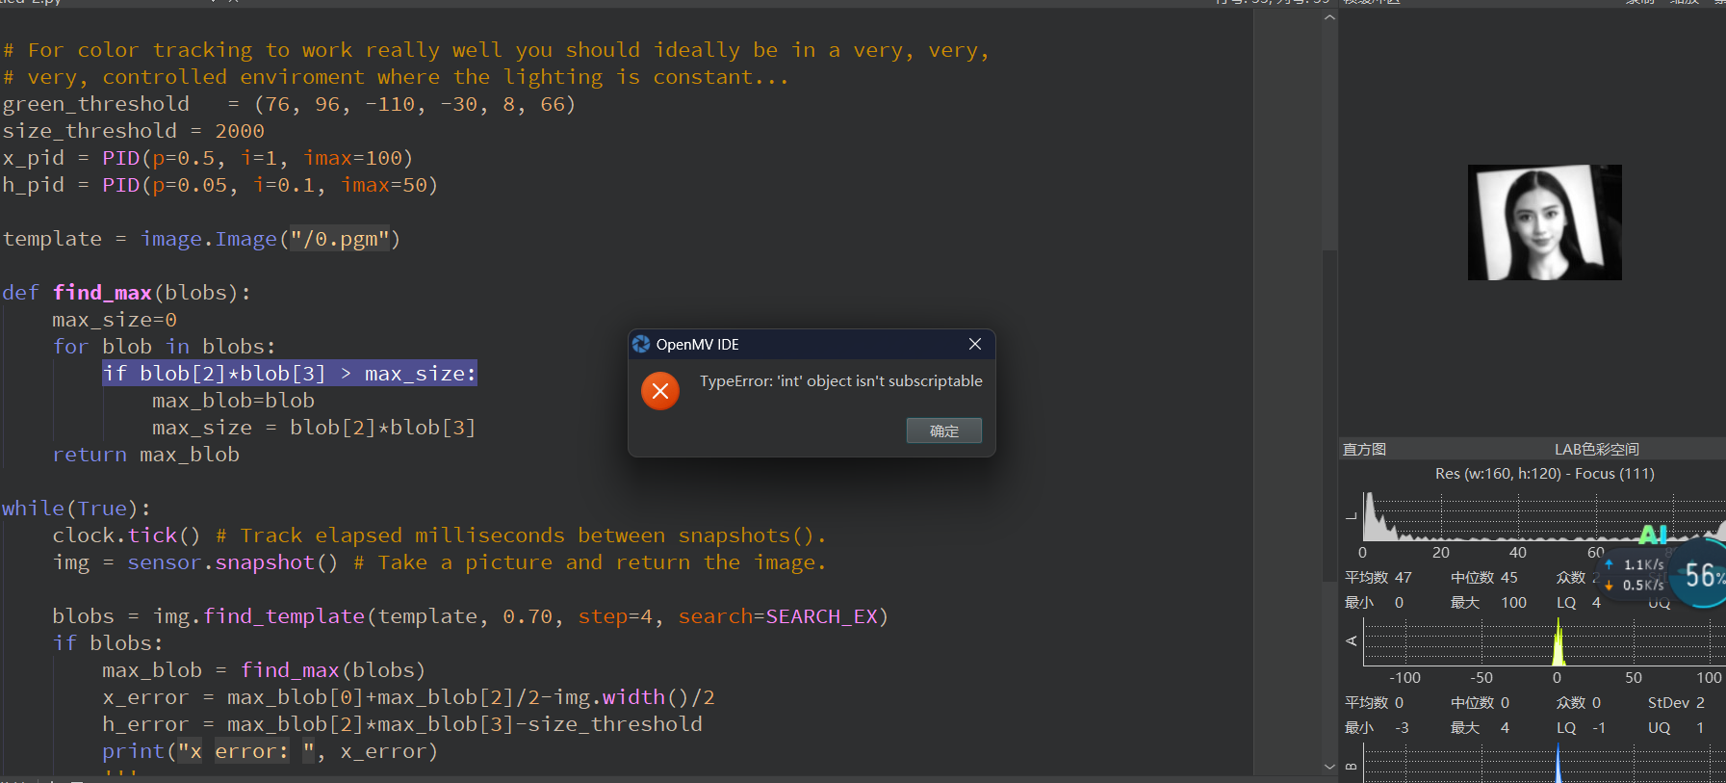
Task: Click the OpenMV logo in the dialog title
Action: (x=641, y=344)
